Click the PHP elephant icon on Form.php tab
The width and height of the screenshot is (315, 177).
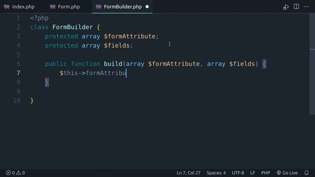(53, 7)
